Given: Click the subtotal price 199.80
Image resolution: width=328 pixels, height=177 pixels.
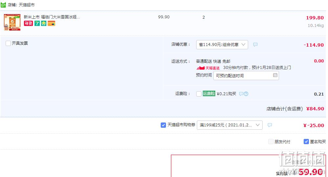Looking at the screenshot, I should tap(315, 18).
